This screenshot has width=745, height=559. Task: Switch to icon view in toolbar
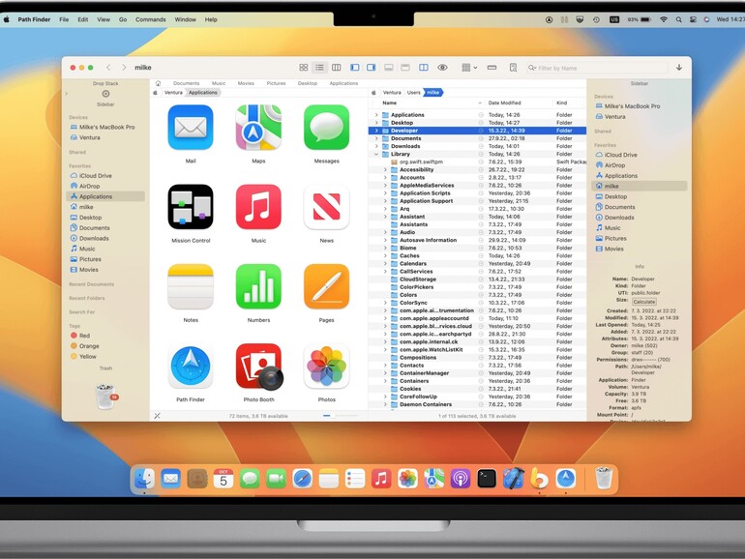pyautogui.click(x=304, y=68)
